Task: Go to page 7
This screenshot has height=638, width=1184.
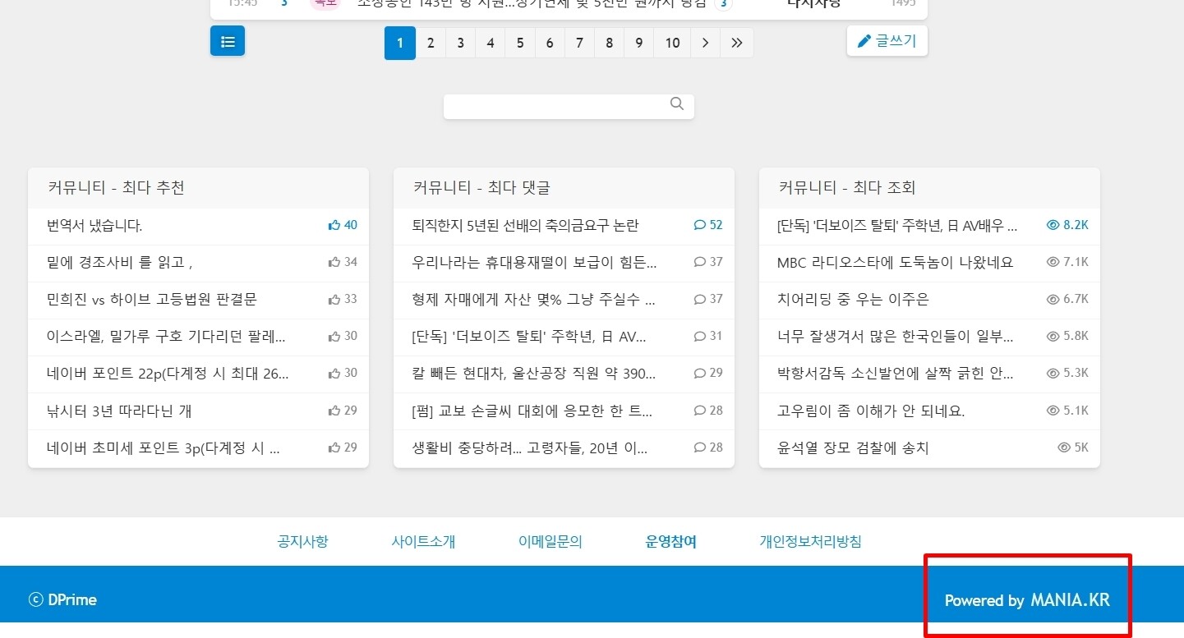Action: click(579, 44)
